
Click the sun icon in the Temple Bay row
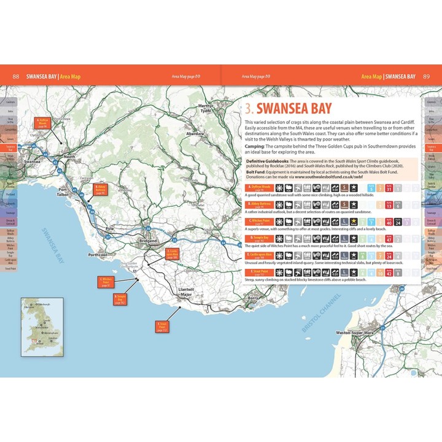279,239
